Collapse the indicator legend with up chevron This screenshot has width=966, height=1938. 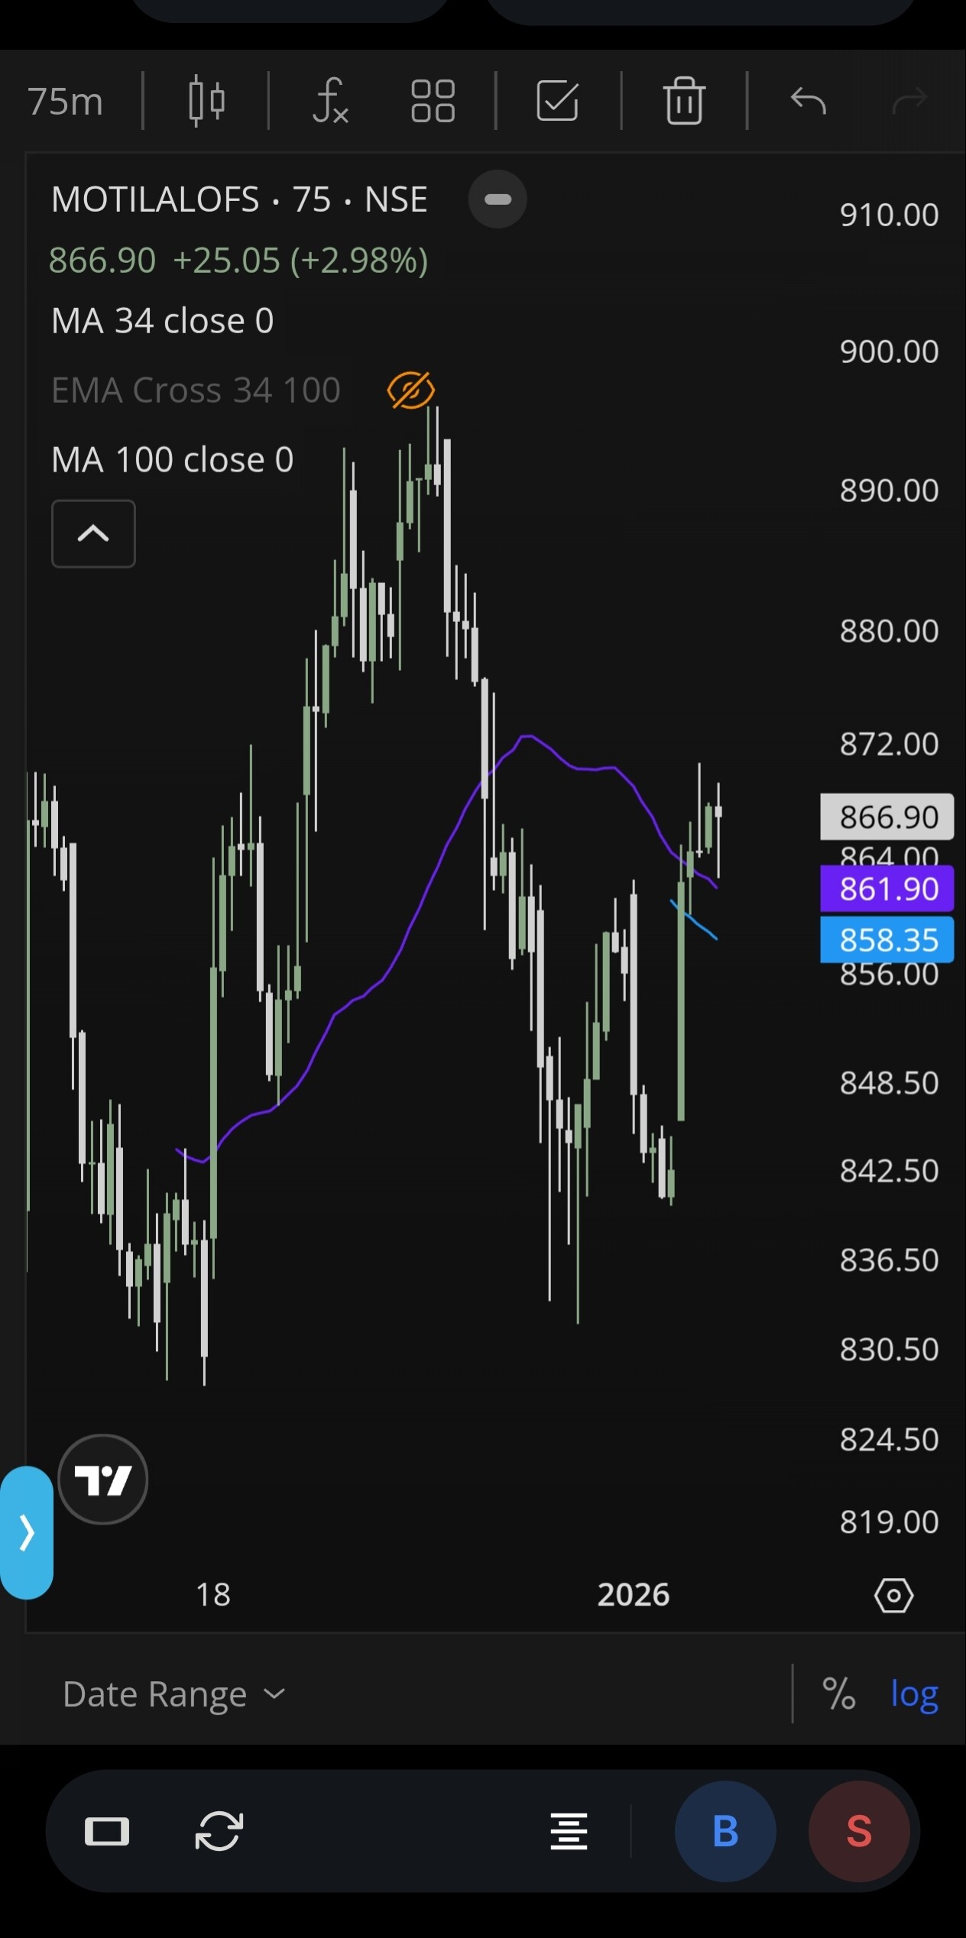(93, 533)
